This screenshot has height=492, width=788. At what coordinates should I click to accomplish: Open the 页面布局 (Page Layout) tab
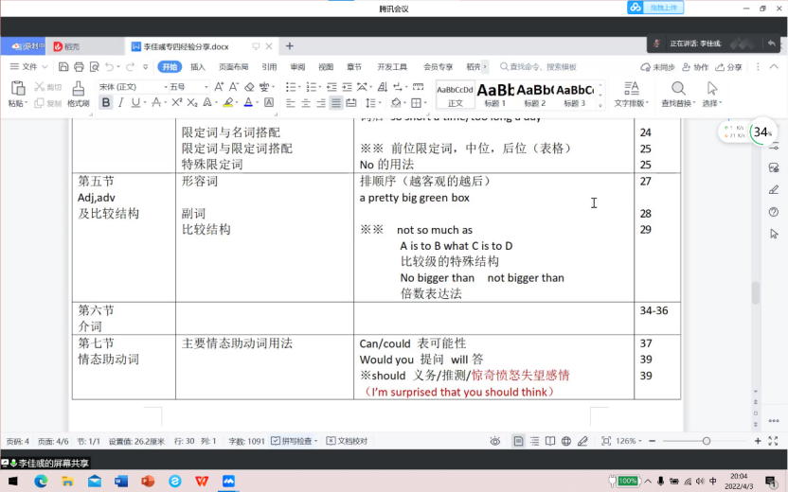pos(233,67)
